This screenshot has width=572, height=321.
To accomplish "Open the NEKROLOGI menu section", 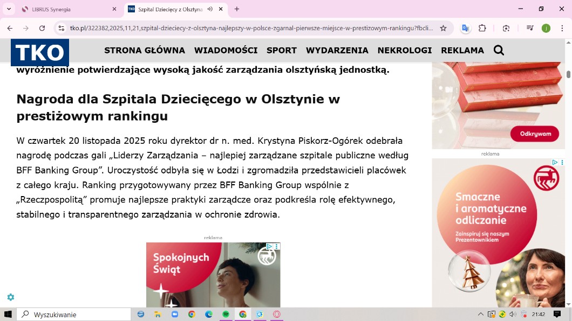I will (404, 50).
